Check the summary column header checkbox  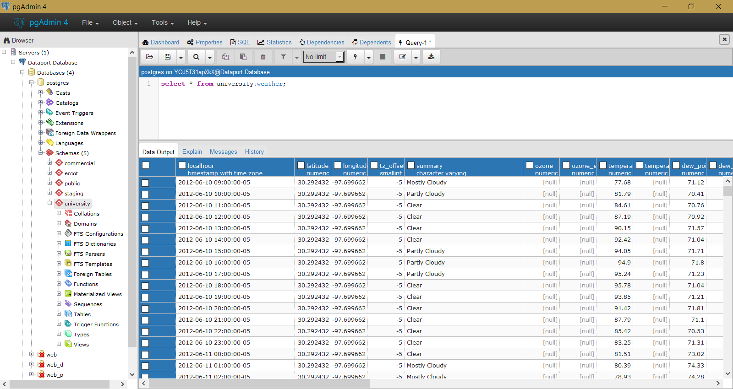411,166
